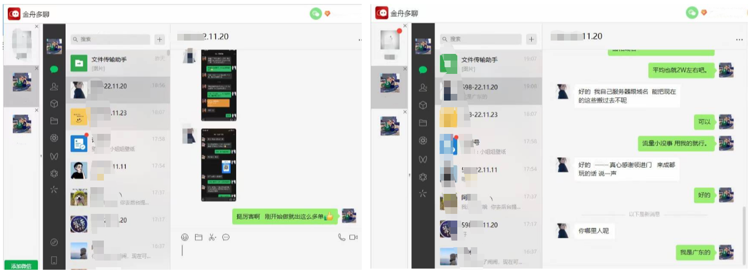The width and height of the screenshot is (749, 270).
Task: Click the search box in left window
Action: tap(110, 39)
